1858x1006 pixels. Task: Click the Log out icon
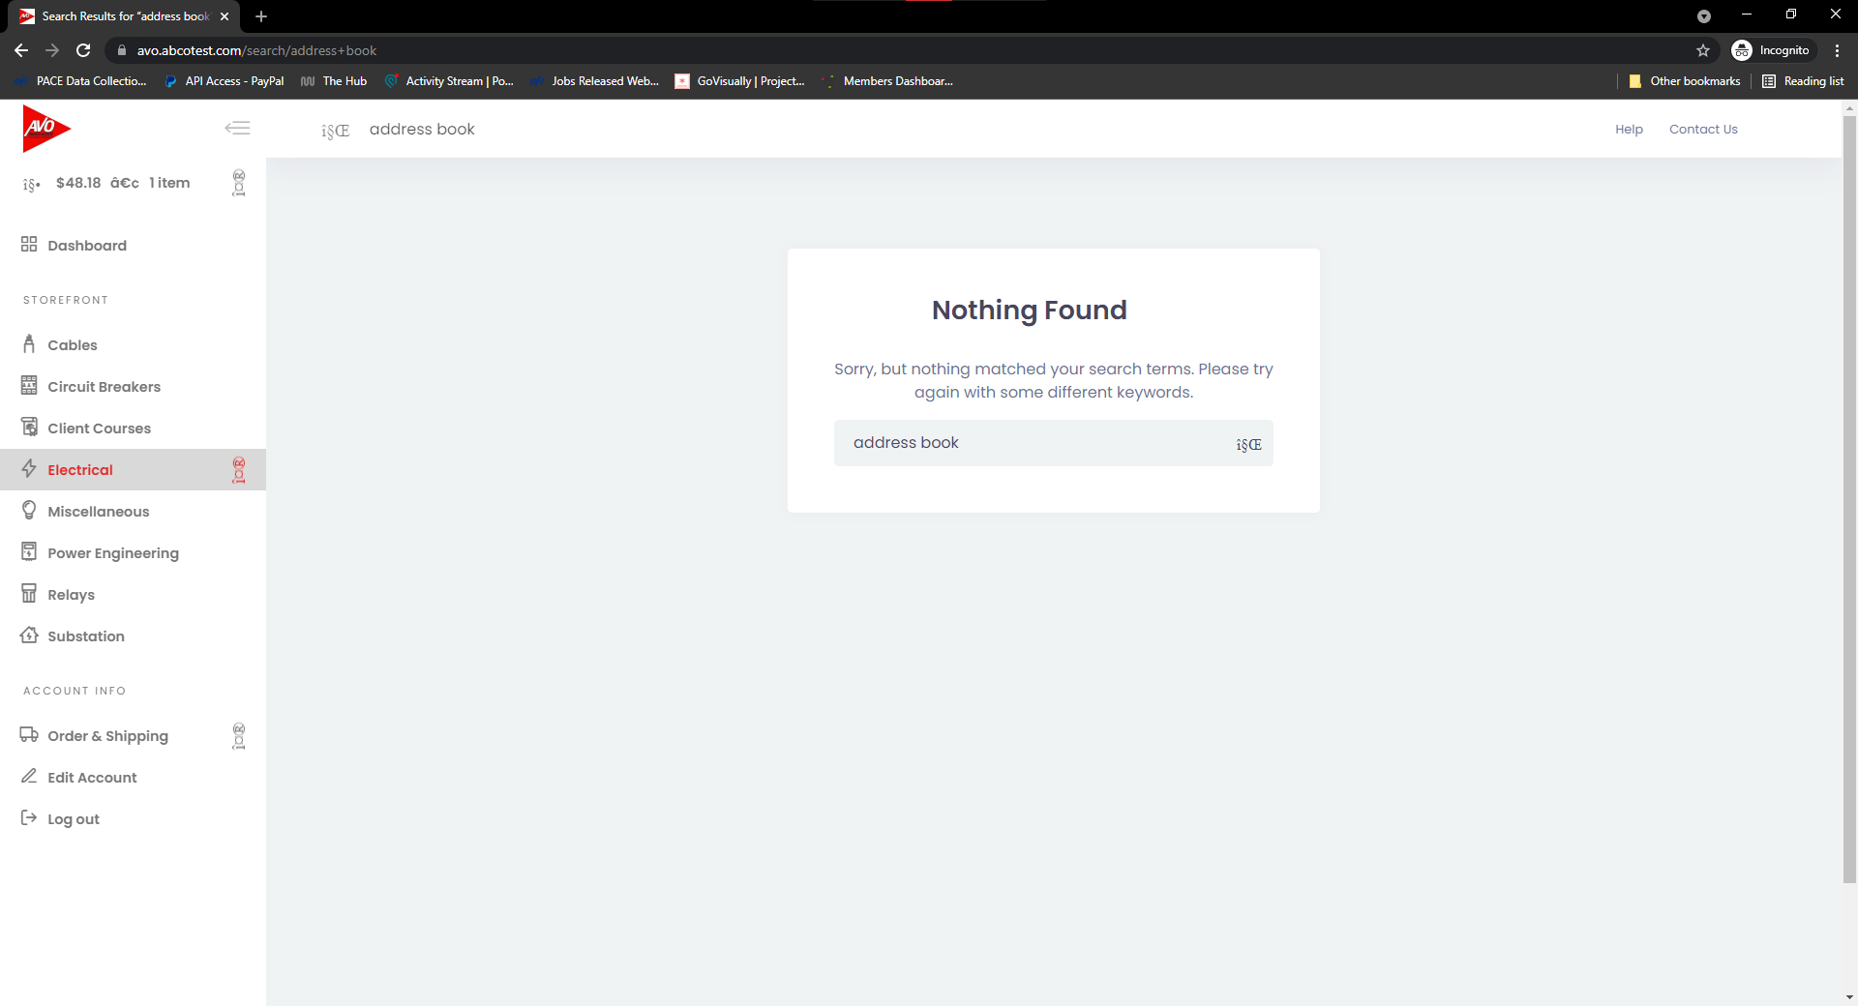pos(29,818)
